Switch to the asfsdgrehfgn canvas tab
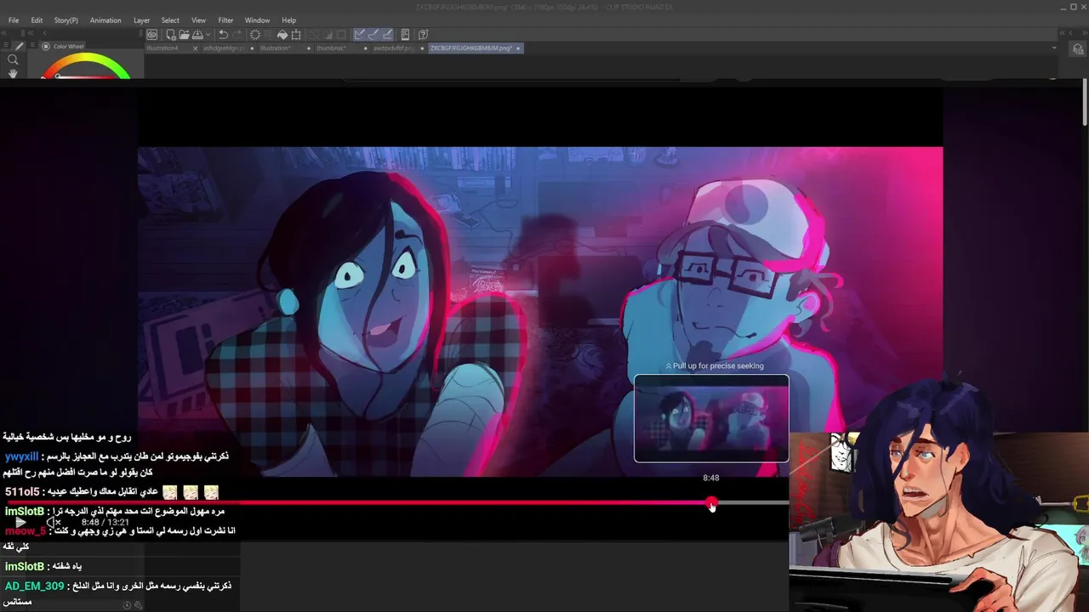 (x=224, y=48)
